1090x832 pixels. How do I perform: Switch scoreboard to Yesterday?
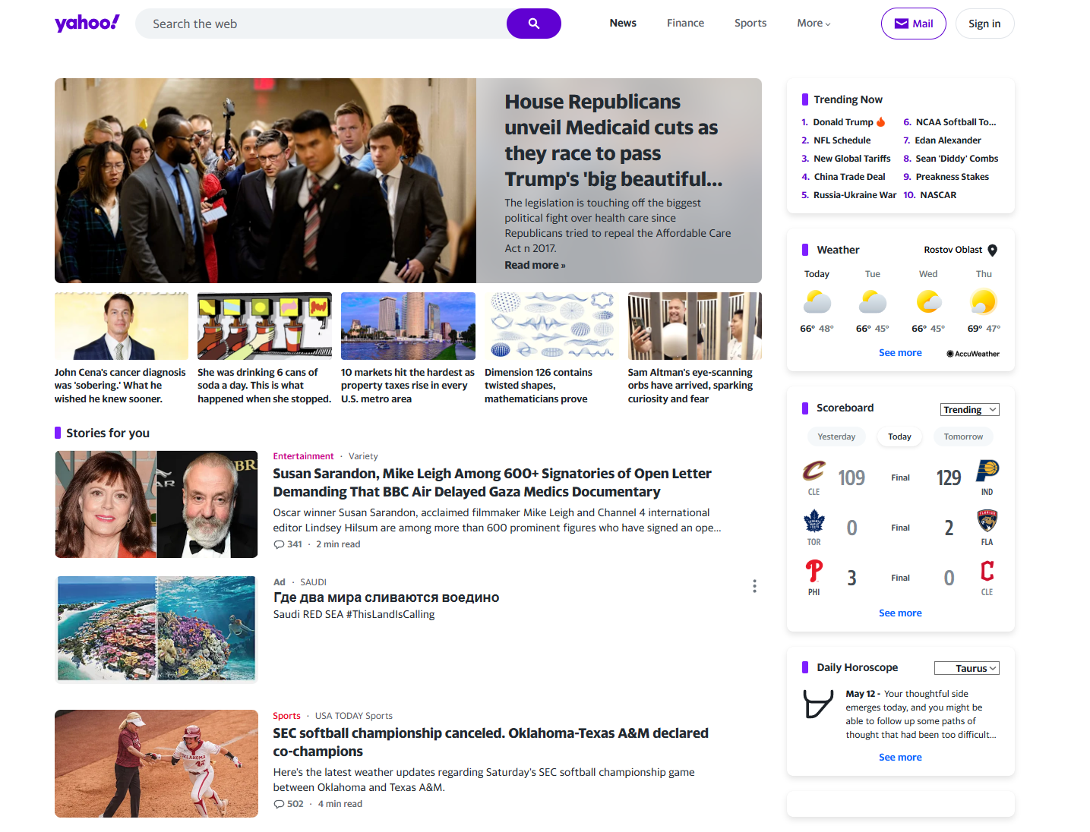click(x=836, y=436)
